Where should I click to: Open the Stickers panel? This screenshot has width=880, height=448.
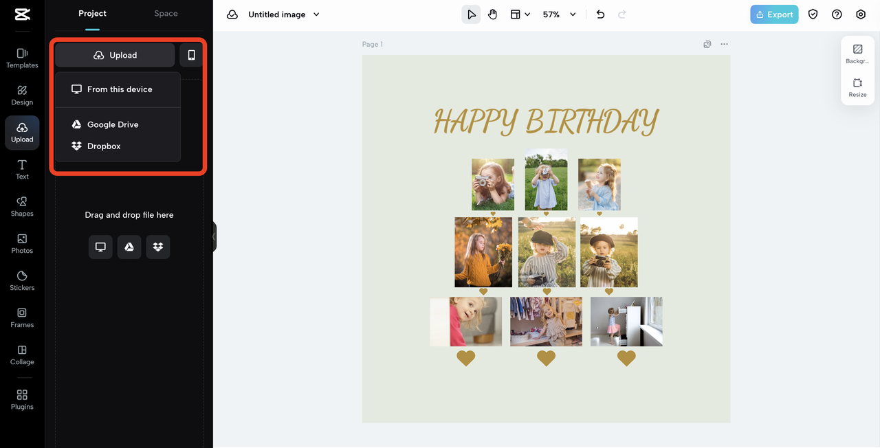point(22,281)
